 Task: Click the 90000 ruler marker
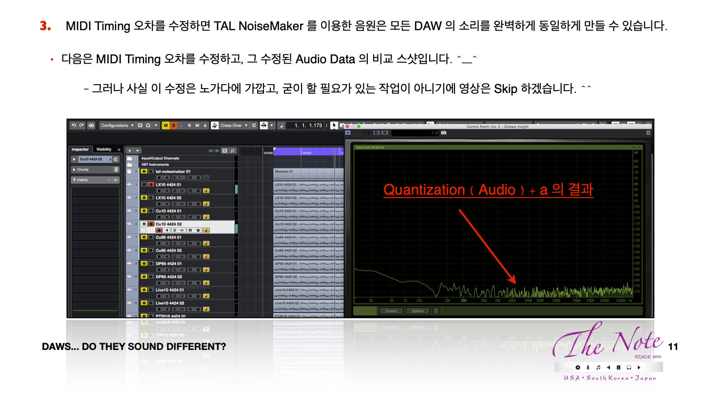307,153
